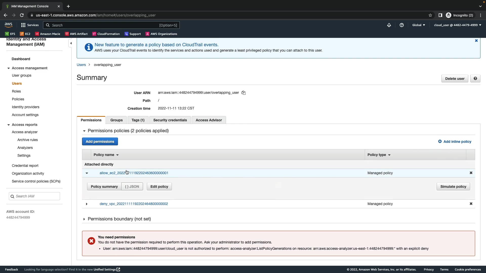
Task: Open the notifications bell icon
Action: click(389, 25)
